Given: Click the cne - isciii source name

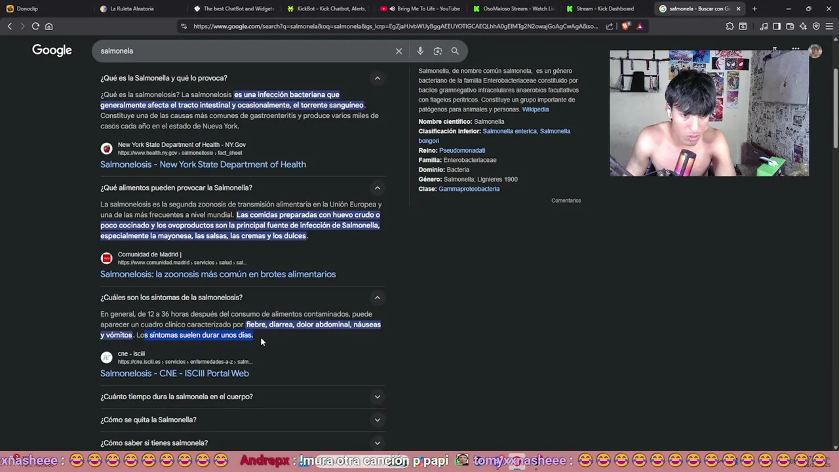Looking at the screenshot, I should point(131,354).
